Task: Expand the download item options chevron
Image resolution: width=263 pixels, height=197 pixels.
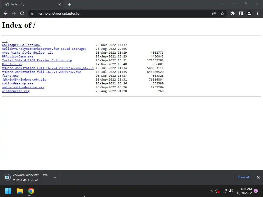Action: [x=55, y=178]
